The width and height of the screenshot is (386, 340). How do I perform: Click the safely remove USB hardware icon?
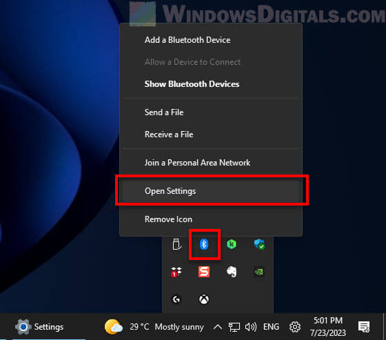click(x=176, y=244)
